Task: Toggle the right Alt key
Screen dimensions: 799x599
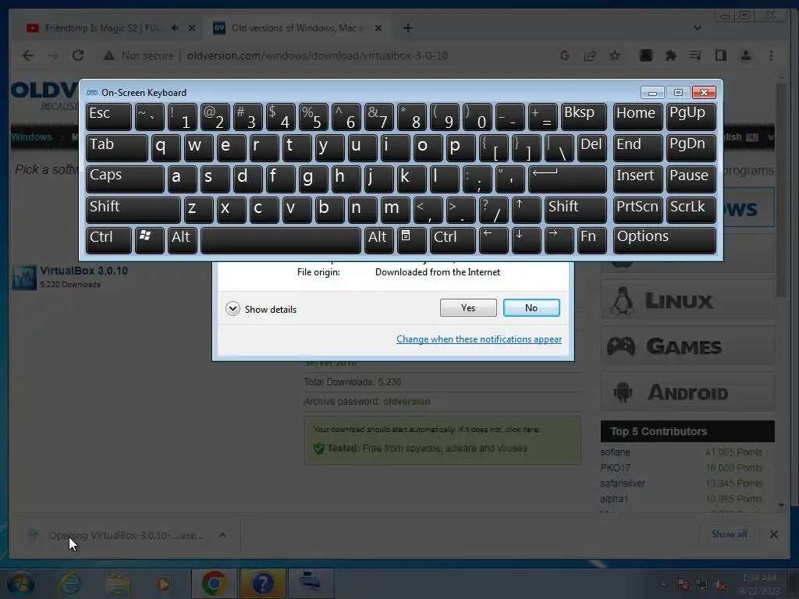Action: 378,240
